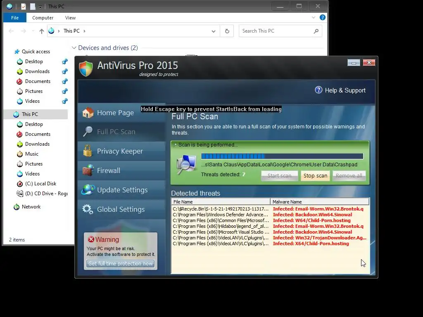Open the Help & Support link
The width and height of the screenshot is (423, 317).
click(340, 90)
